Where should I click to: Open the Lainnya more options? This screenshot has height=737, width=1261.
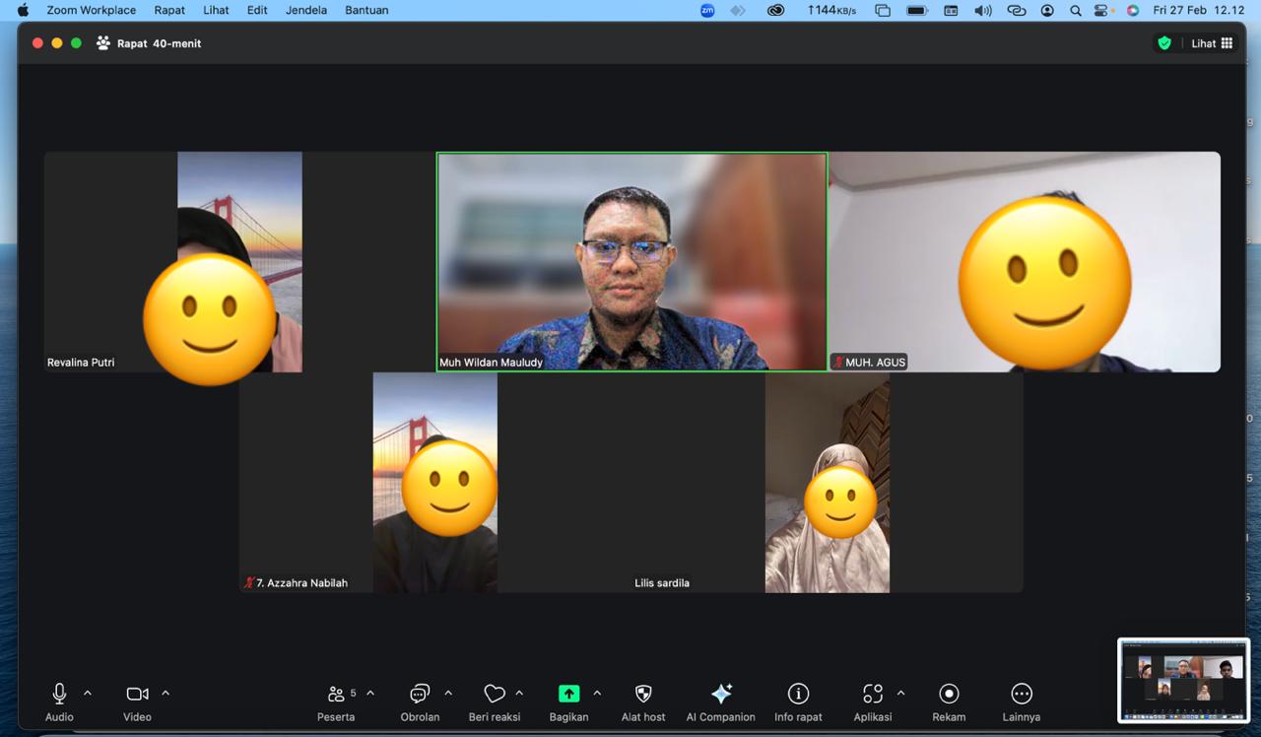click(x=1022, y=695)
